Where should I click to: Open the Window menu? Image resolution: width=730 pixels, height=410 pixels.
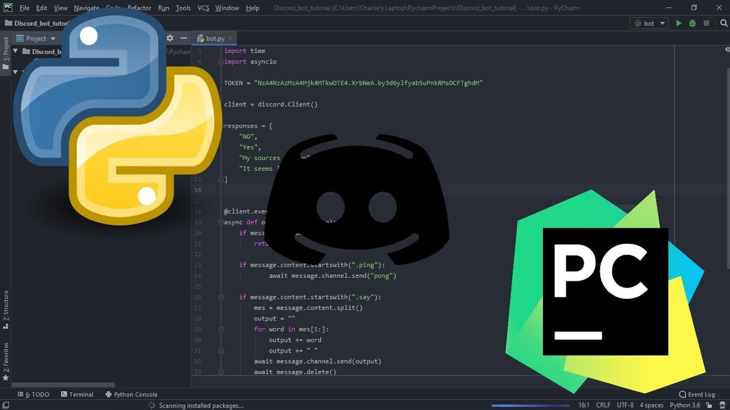pos(227,8)
